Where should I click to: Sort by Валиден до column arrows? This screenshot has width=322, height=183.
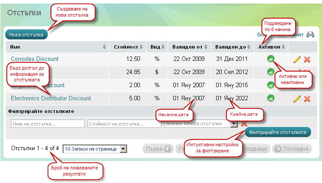tap(249, 47)
